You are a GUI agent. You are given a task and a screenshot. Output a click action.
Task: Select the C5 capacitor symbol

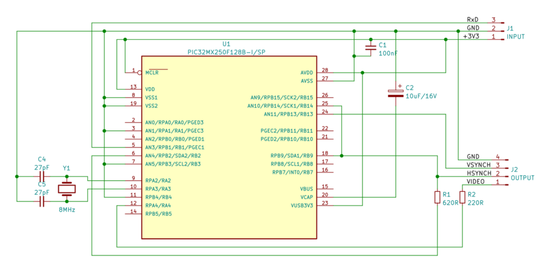click(42, 201)
